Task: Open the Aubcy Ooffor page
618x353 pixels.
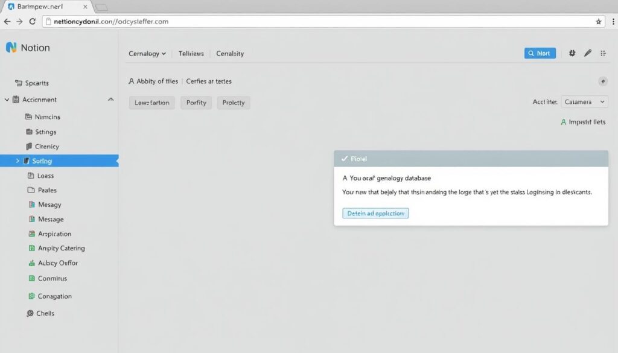Action: pos(57,262)
